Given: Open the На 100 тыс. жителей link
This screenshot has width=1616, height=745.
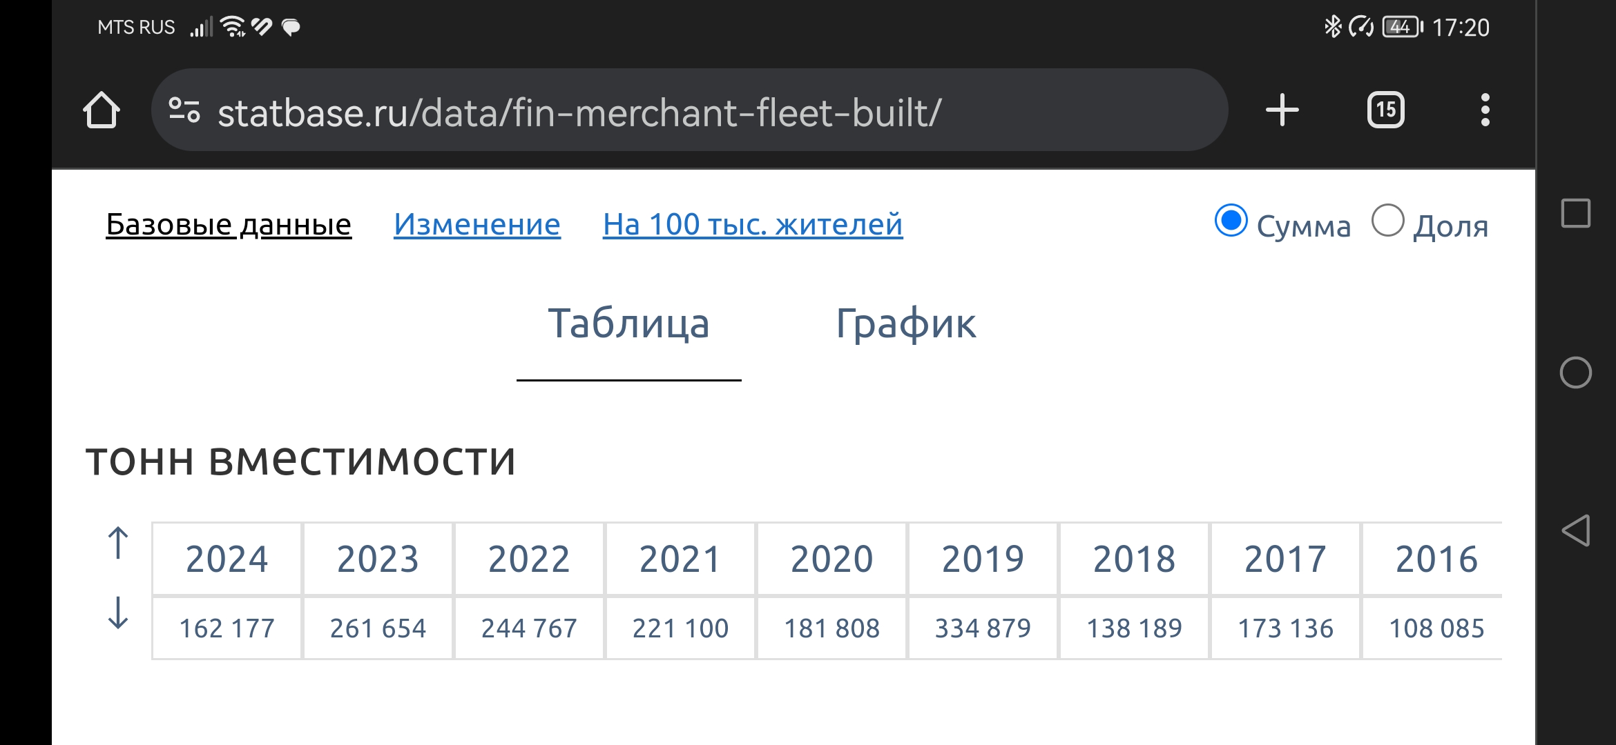Looking at the screenshot, I should (753, 225).
